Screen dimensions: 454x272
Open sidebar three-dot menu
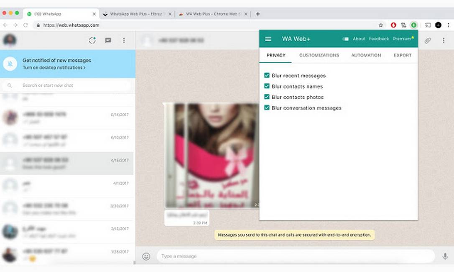(124, 40)
